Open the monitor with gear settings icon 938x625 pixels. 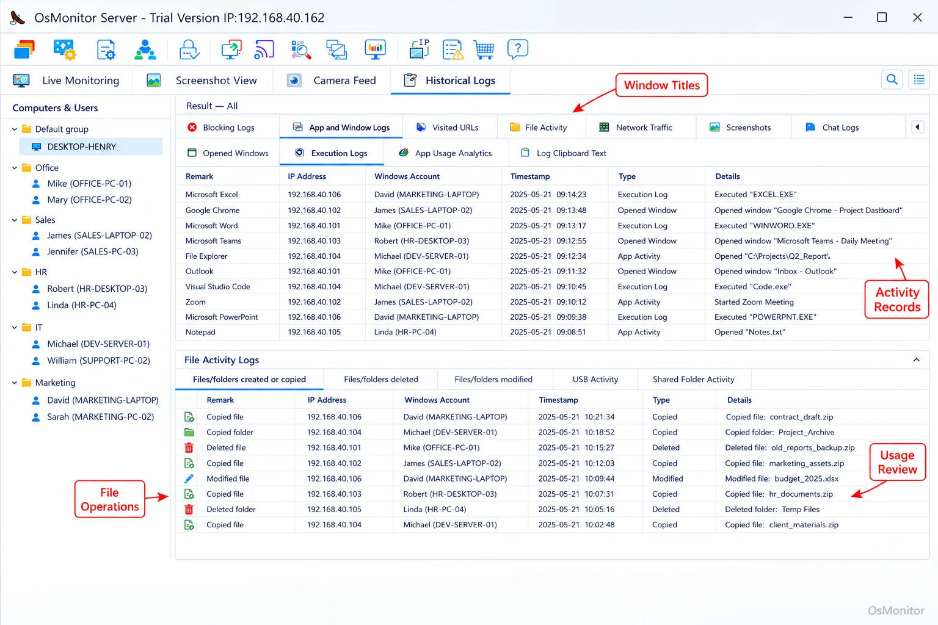65,49
